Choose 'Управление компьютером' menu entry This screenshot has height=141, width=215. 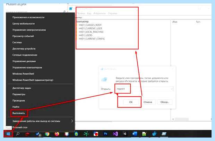27,68
